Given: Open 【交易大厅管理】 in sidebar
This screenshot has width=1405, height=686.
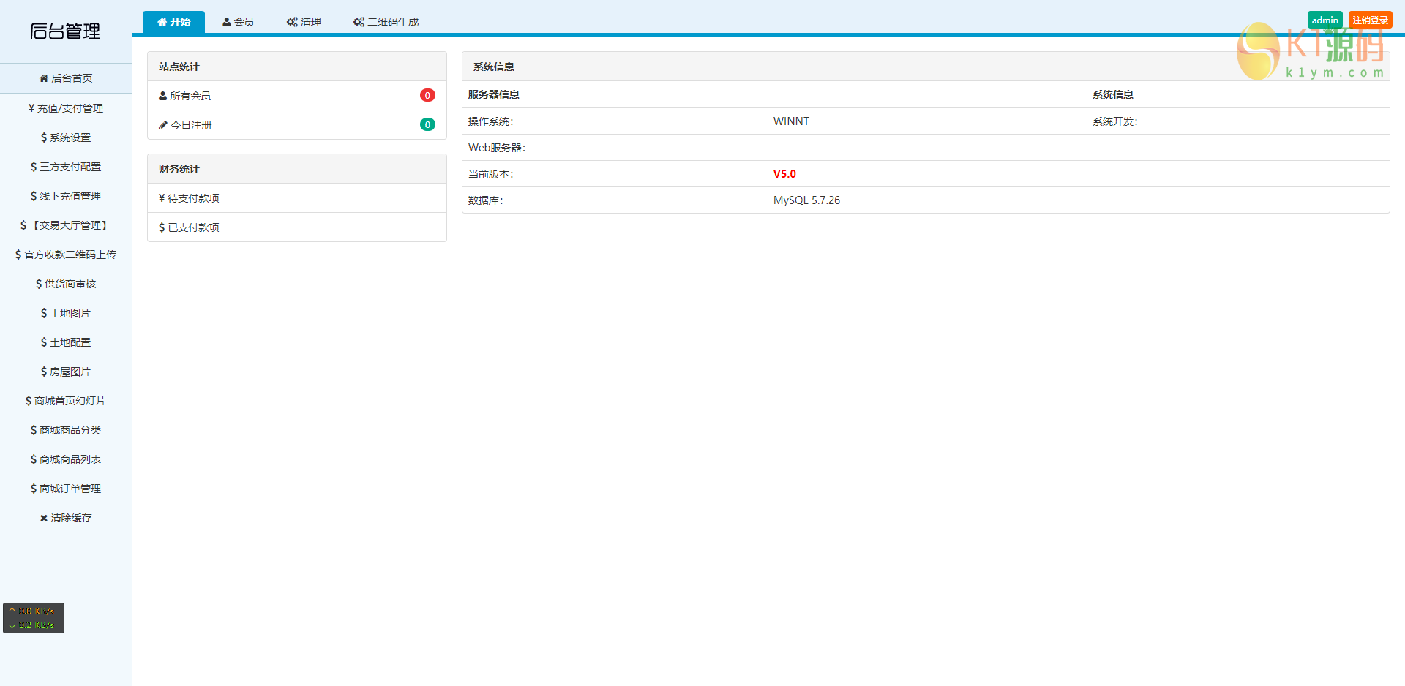Looking at the screenshot, I should click(66, 225).
